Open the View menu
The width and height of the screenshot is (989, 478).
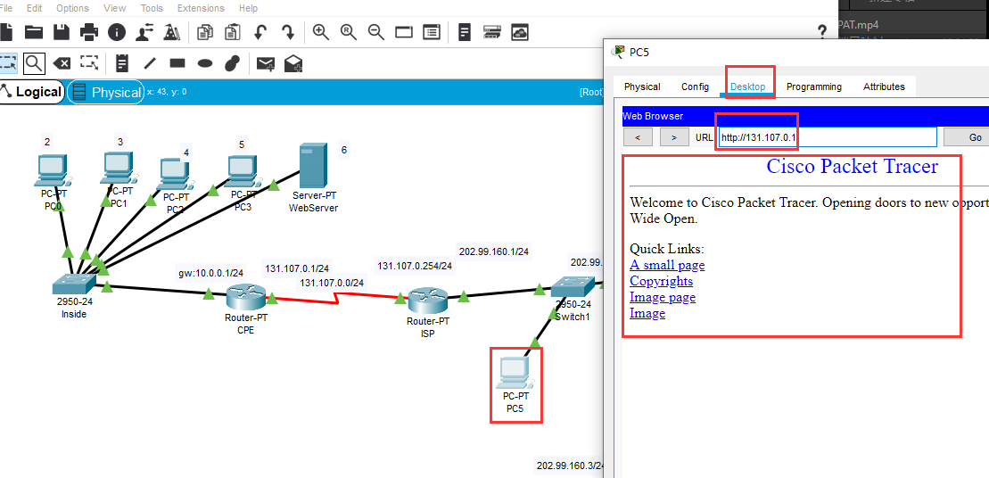(114, 8)
